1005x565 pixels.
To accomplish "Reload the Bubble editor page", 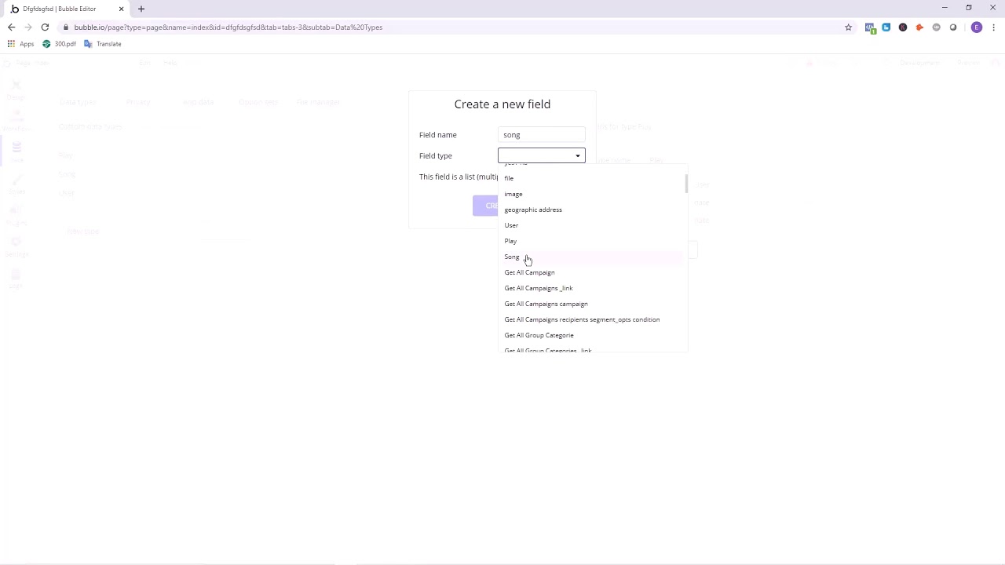I will (45, 27).
